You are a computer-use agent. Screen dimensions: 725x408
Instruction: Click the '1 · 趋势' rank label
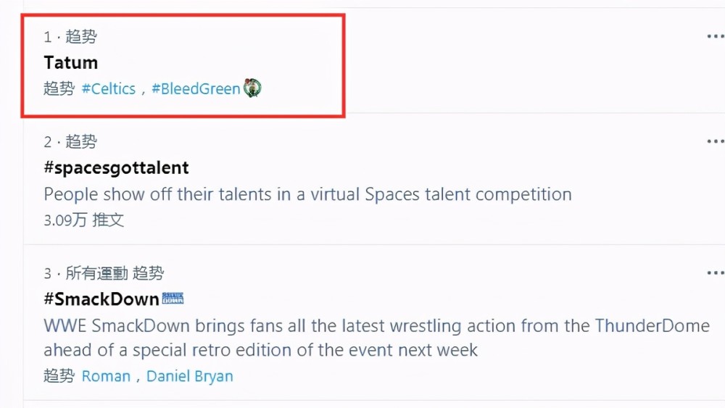[x=70, y=36]
